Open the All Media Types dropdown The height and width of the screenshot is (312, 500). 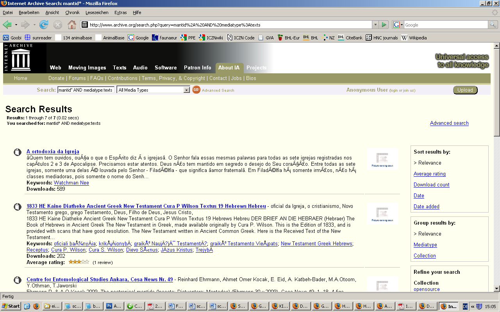pos(153,90)
